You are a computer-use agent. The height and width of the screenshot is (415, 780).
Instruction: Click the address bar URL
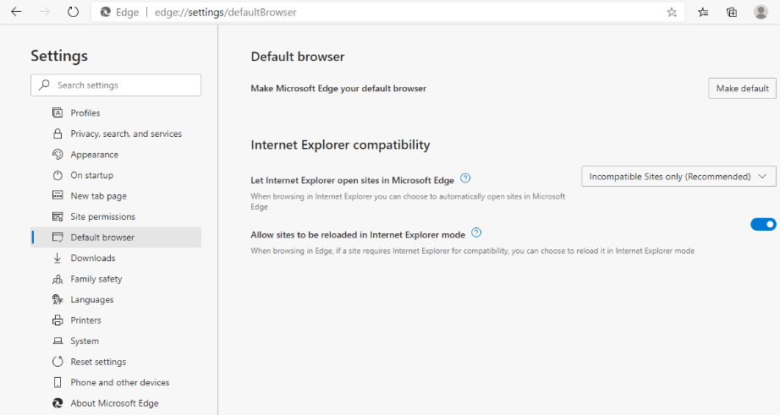coord(225,13)
